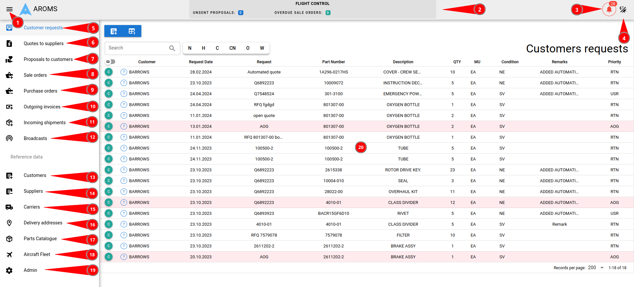634x287 pixels.
Task: Expand the Records per page dropdown
Action: point(602,268)
